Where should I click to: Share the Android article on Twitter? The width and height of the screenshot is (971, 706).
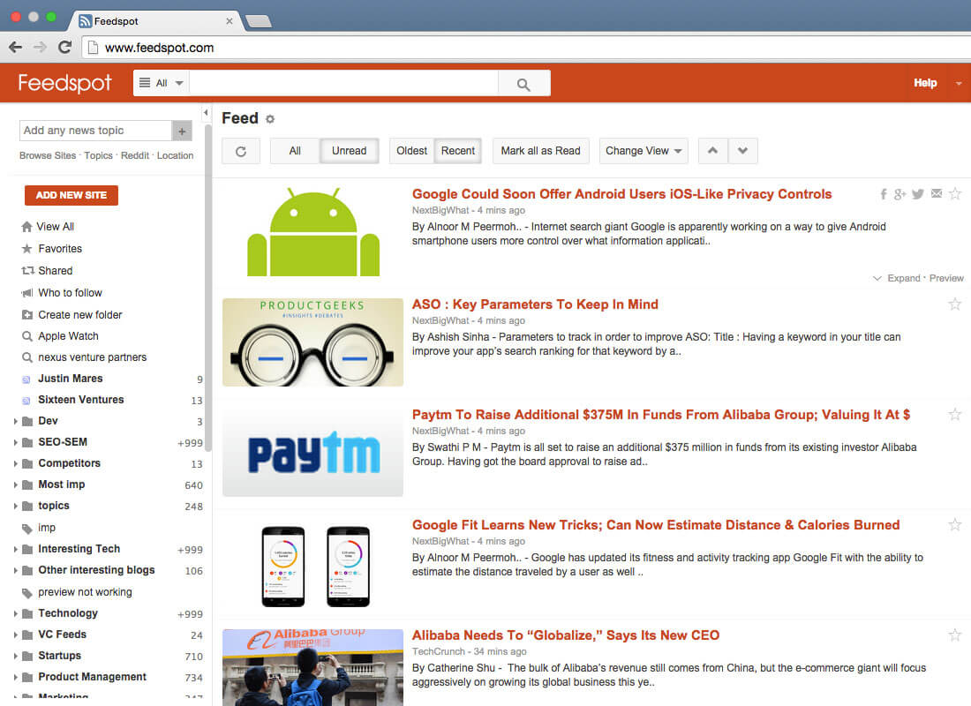pos(918,194)
